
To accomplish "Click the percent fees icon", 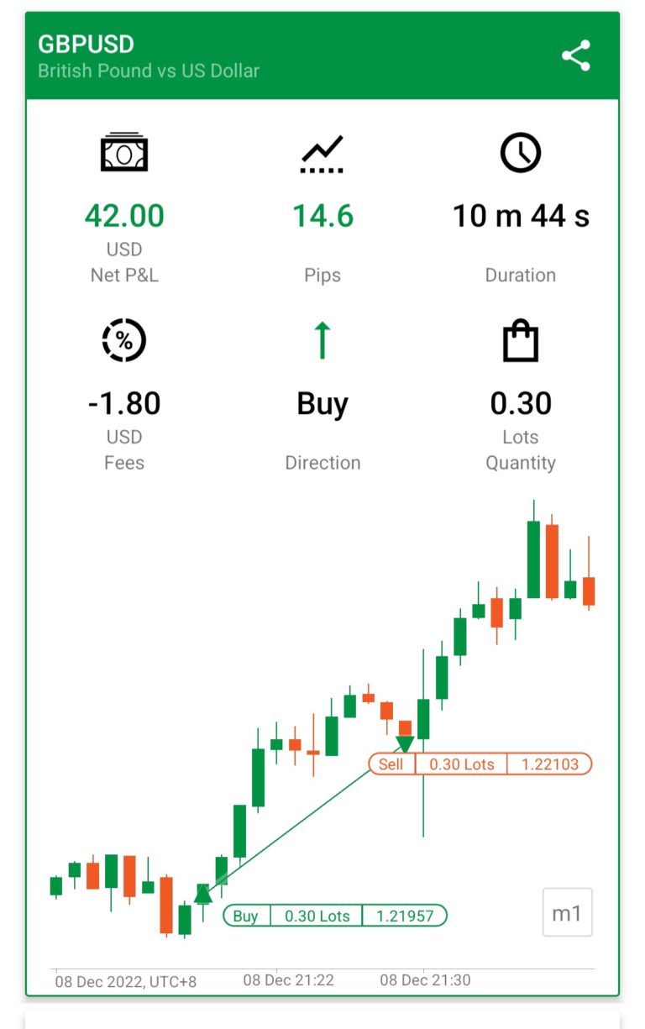I will [x=124, y=340].
